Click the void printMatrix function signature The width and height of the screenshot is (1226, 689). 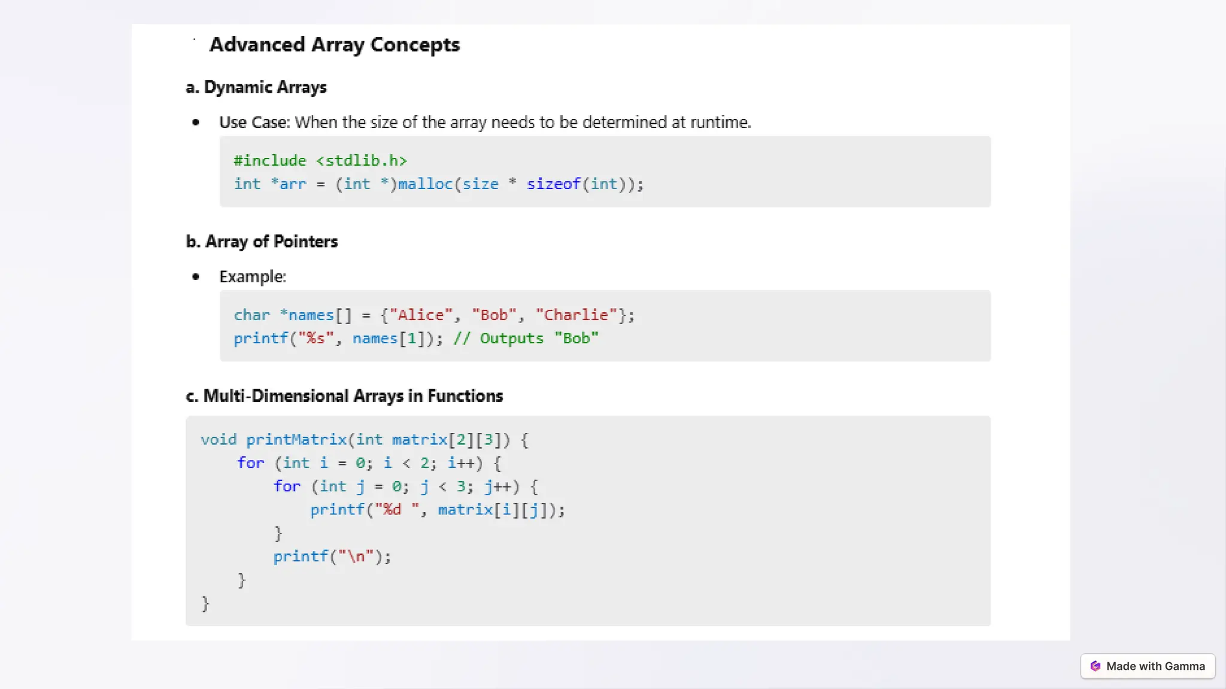365,440
